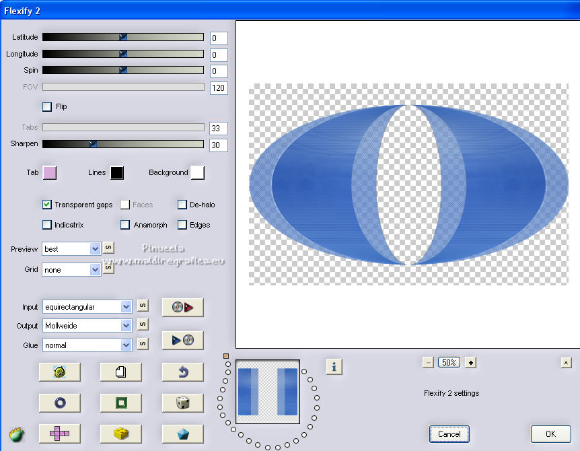The width and height of the screenshot is (580, 451).
Task: Open the Glue mode dropdown
Action: (87, 345)
